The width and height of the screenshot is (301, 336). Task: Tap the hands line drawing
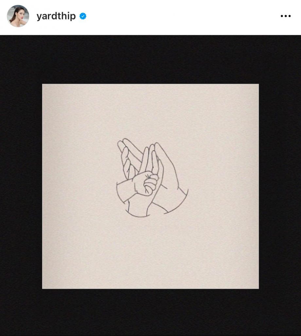pyautogui.click(x=152, y=178)
